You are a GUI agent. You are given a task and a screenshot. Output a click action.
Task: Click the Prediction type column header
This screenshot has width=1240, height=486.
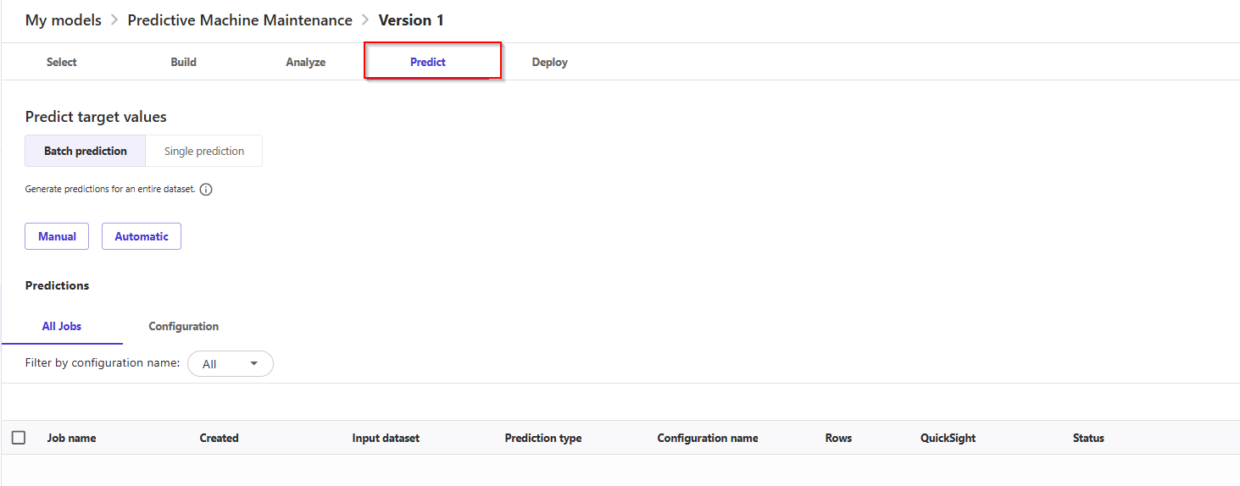(543, 438)
